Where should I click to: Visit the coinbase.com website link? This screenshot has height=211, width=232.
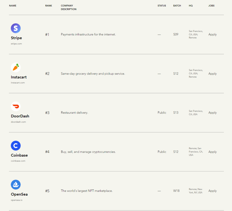(18, 161)
